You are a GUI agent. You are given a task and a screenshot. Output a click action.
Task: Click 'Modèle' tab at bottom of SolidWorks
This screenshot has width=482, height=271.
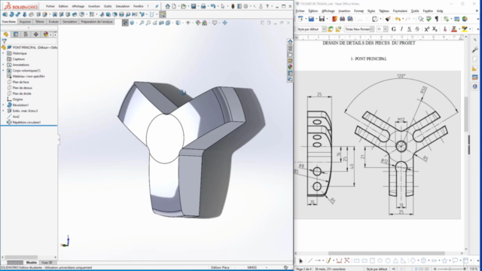pyautogui.click(x=32, y=263)
